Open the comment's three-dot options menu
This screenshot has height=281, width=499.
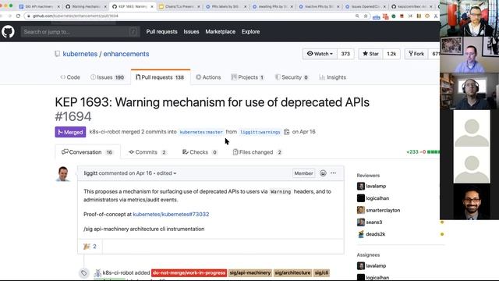(x=333, y=173)
